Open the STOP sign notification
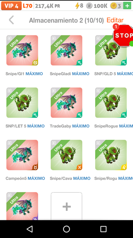This screenshot has width=133, height=238. (124, 35)
